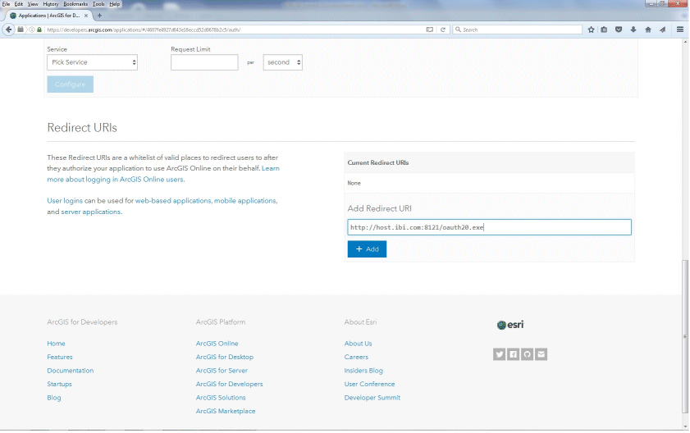Go to browser home icon
The height and width of the screenshot is (433, 690).
[x=648, y=30]
